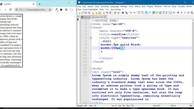The width and height of the screenshot is (194, 109).
Task: Click the INS indicator in status bar
Action: (191, 106)
